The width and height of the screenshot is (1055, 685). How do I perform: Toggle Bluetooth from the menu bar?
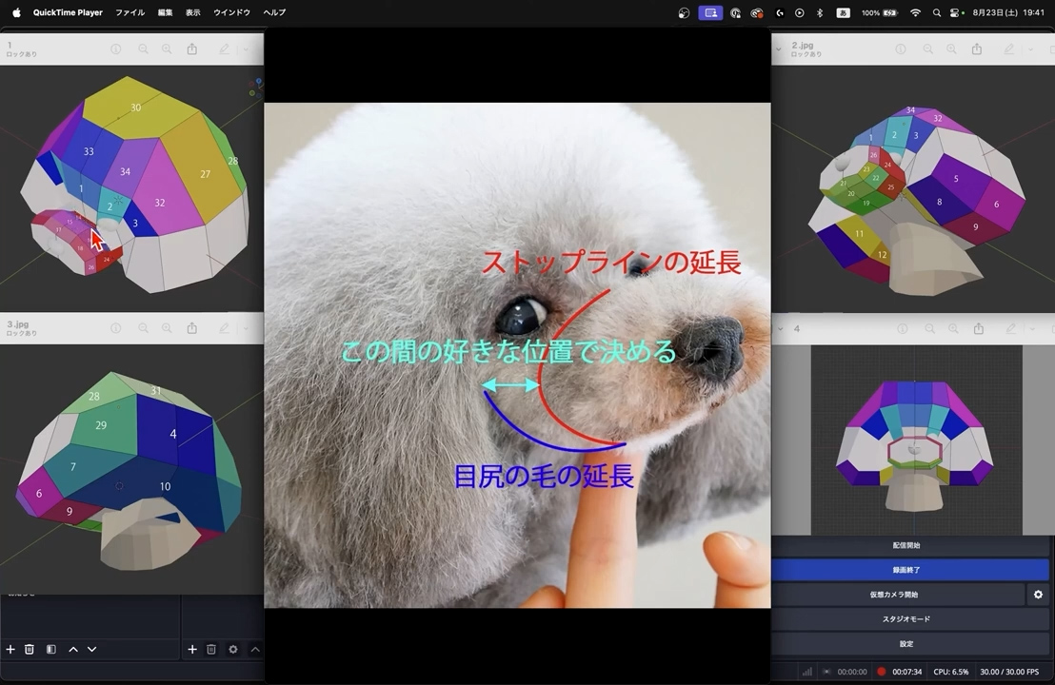coord(820,12)
